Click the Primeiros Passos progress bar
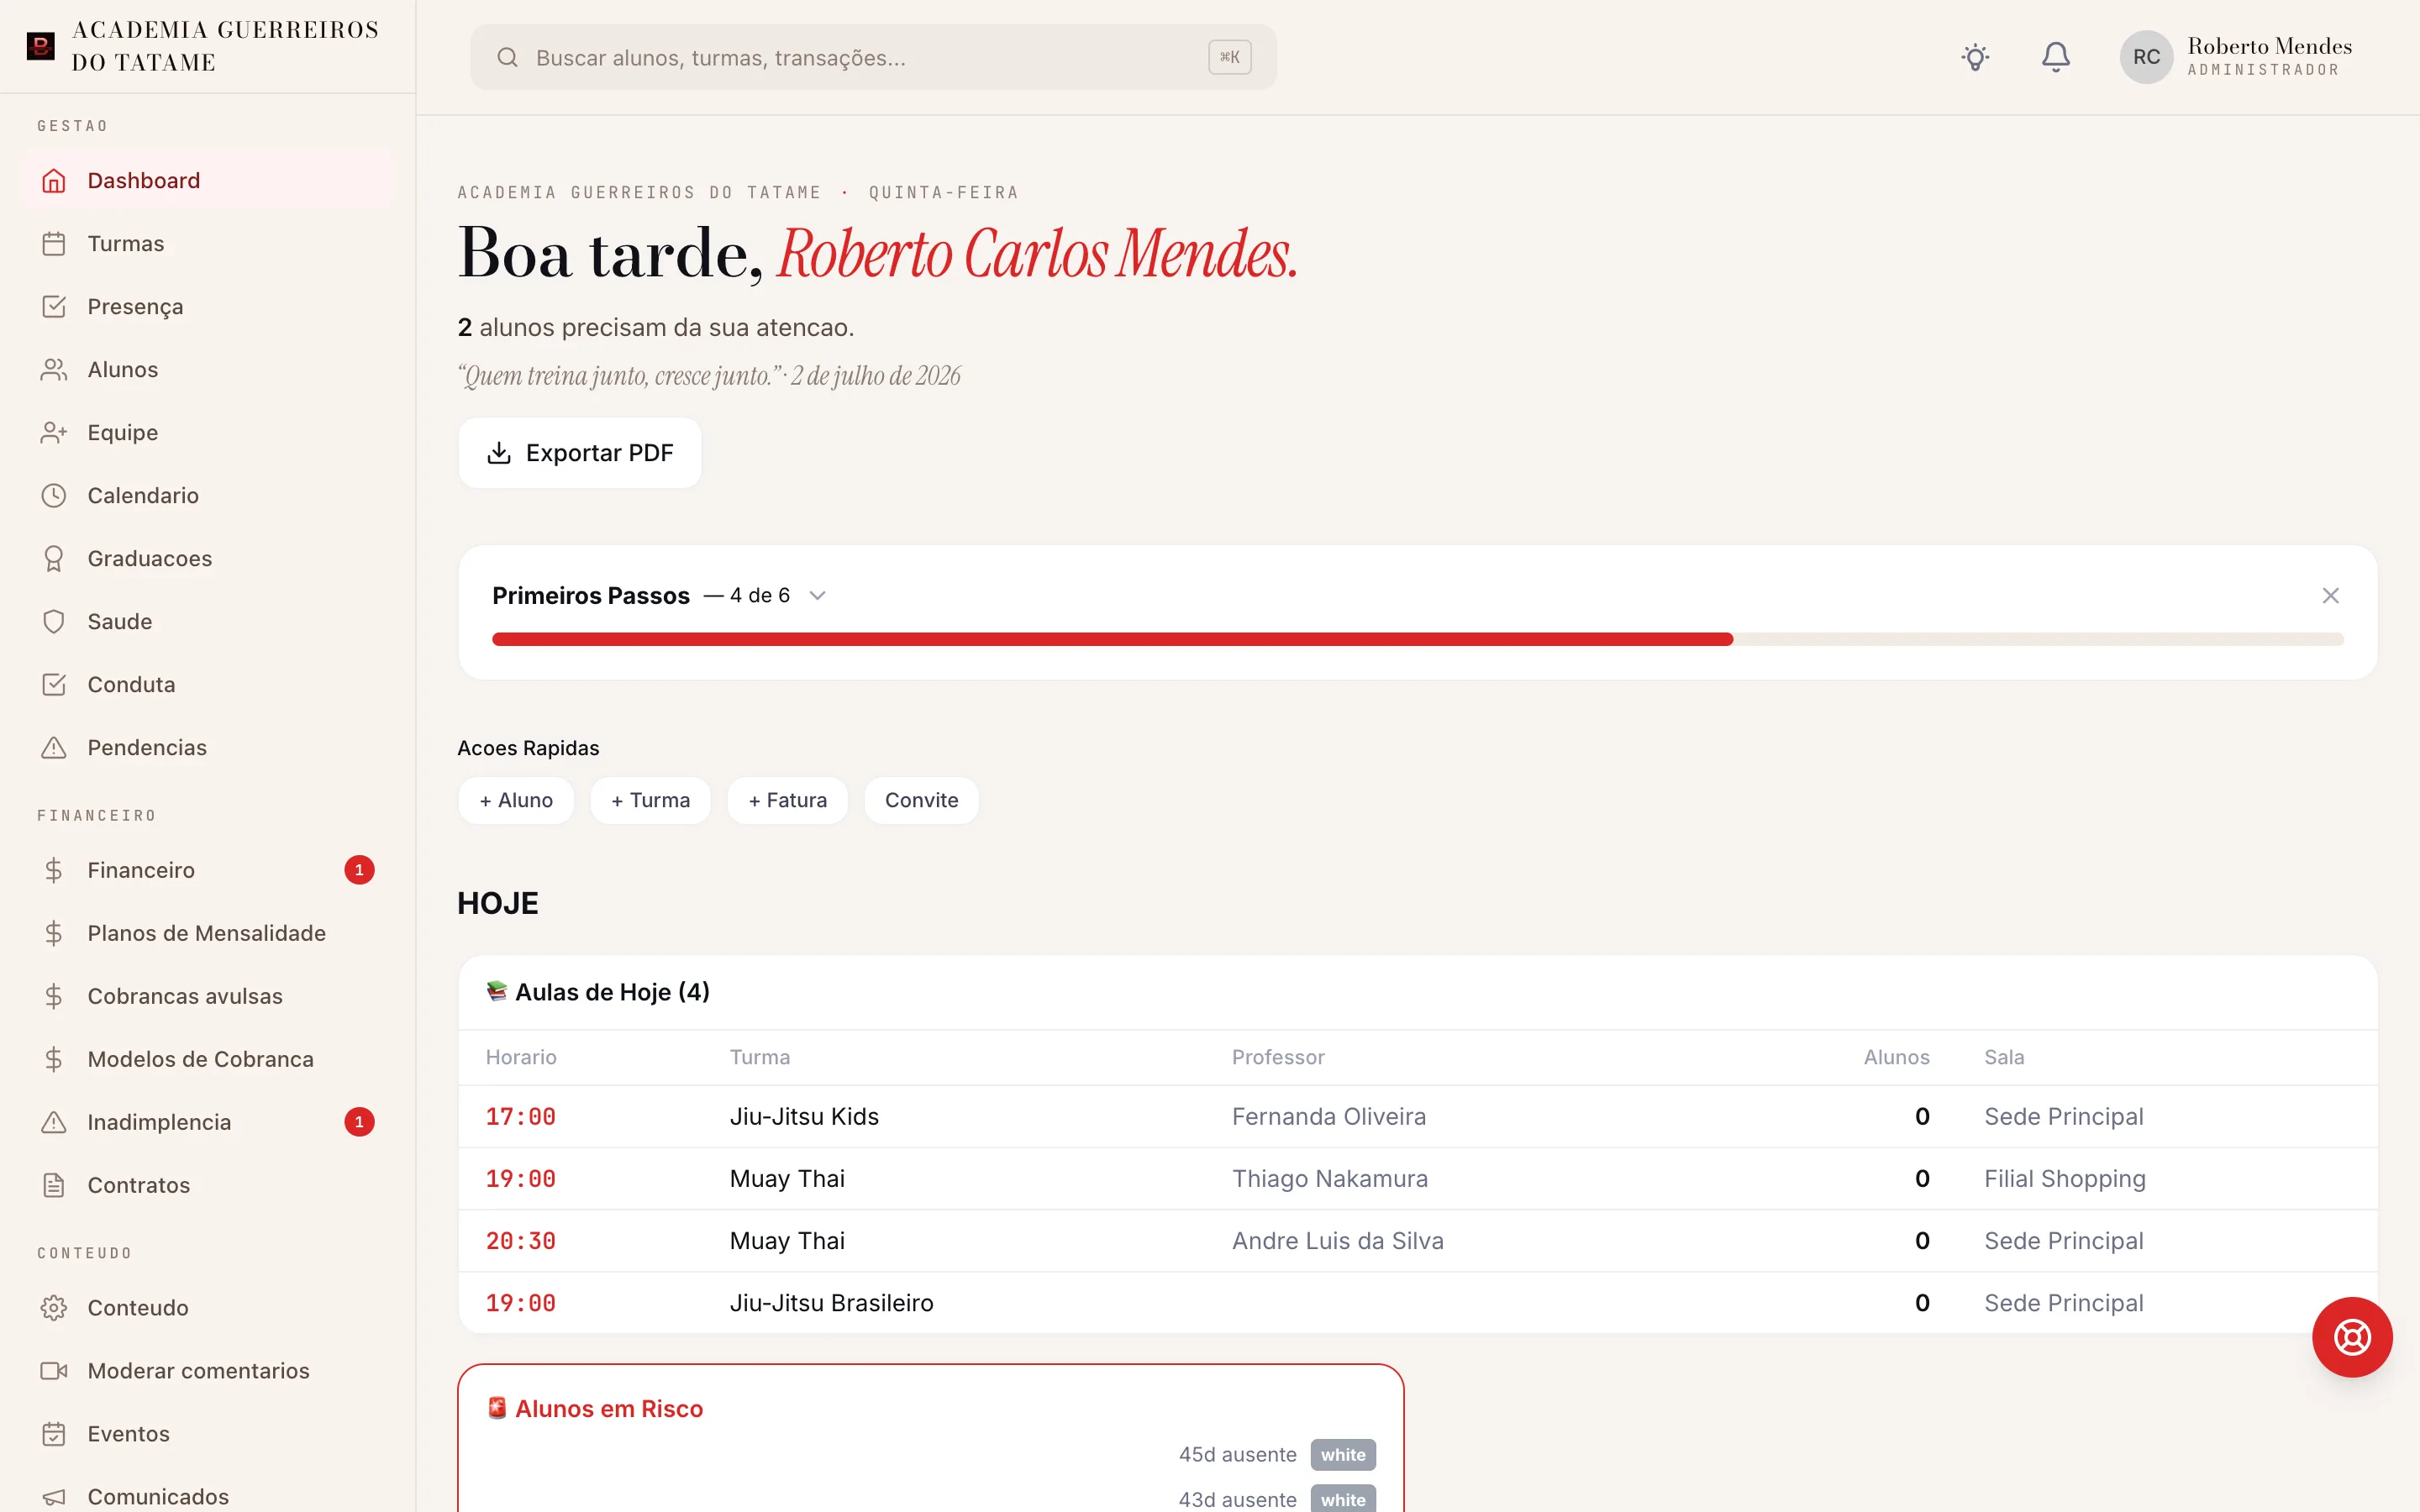 click(x=1417, y=640)
